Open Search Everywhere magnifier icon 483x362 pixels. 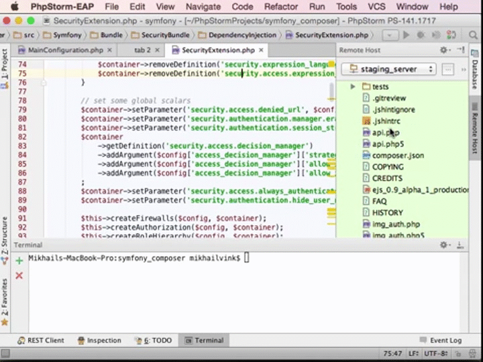pos(474,35)
